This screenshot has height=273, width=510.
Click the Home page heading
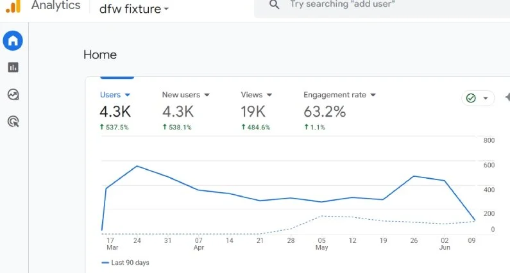pyautogui.click(x=100, y=54)
